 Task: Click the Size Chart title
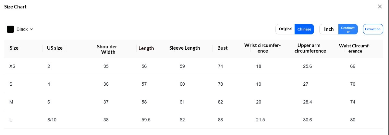(15, 7)
